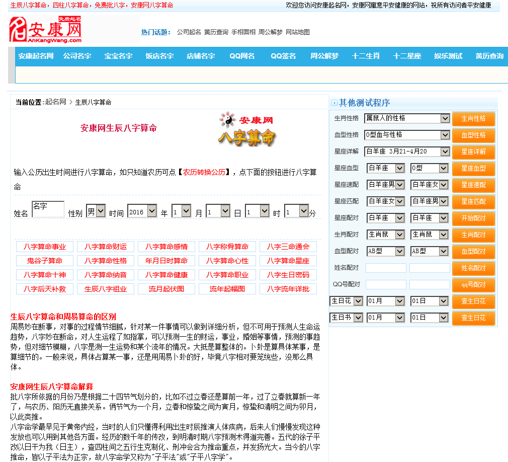The image size is (508, 462).
Task: Open the 白羊座男 dropdown in 星座速配 row
Action: (386, 185)
